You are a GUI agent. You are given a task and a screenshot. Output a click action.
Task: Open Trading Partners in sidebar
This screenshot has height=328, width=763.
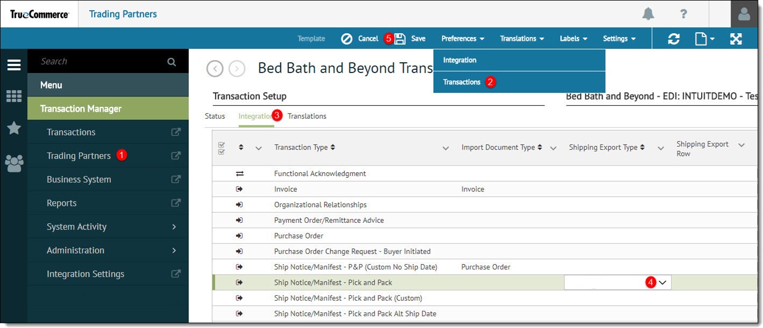point(79,156)
